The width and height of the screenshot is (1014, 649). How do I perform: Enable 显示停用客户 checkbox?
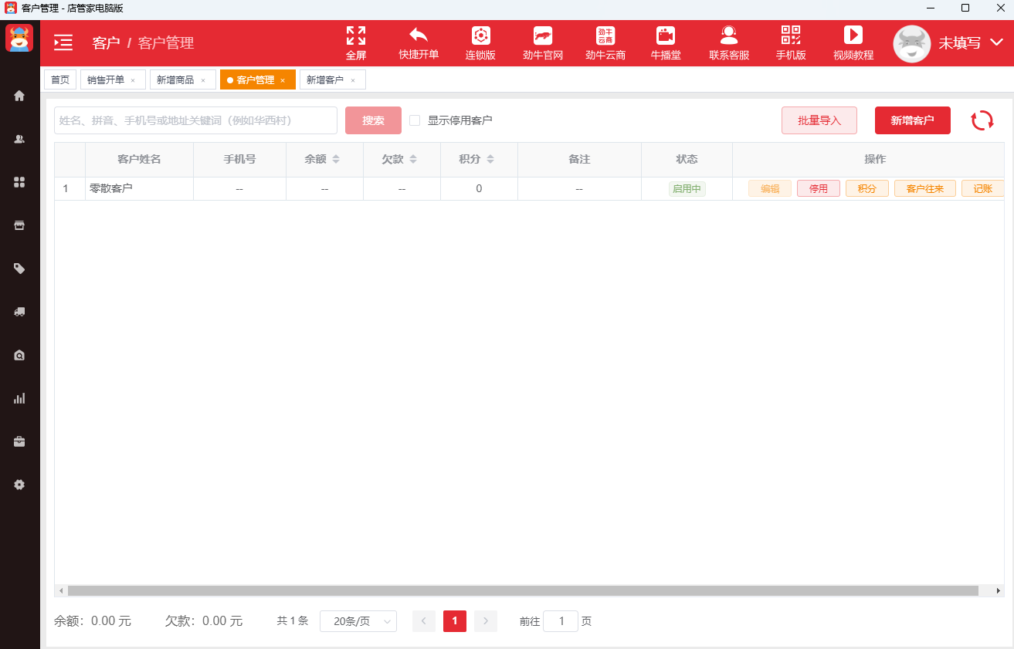[x=415, y=120]
